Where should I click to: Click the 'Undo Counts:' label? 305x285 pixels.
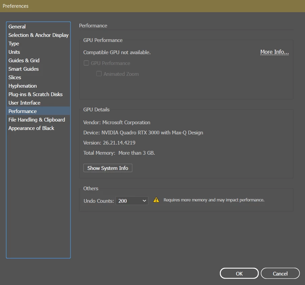(99, 201)
